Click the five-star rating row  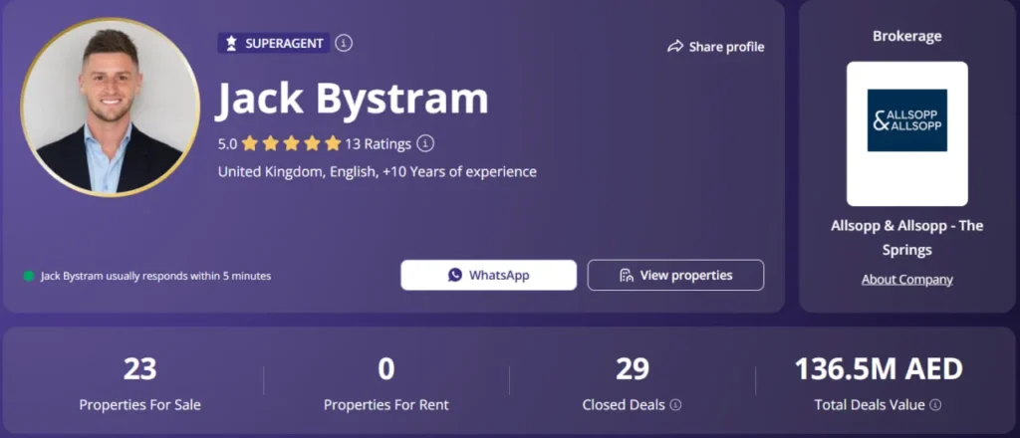pos(291,143)
